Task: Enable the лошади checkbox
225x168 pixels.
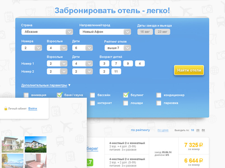Action: (126, 103)
